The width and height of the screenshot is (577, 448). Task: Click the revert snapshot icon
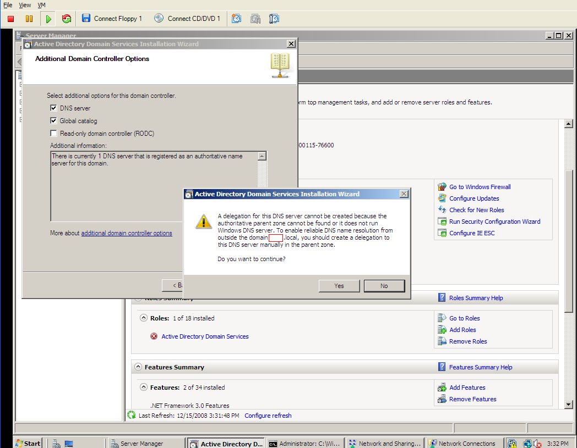[x=255, y=18]
